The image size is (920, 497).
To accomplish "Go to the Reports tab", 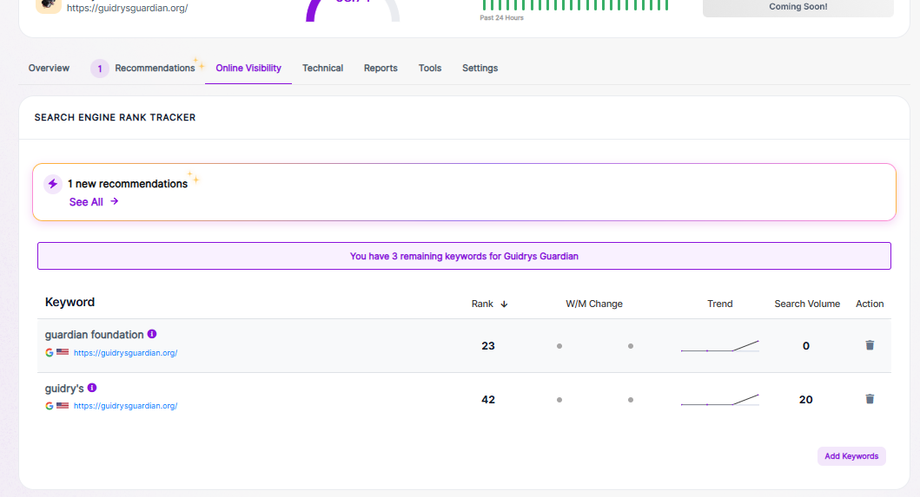I will pos(381,68).
